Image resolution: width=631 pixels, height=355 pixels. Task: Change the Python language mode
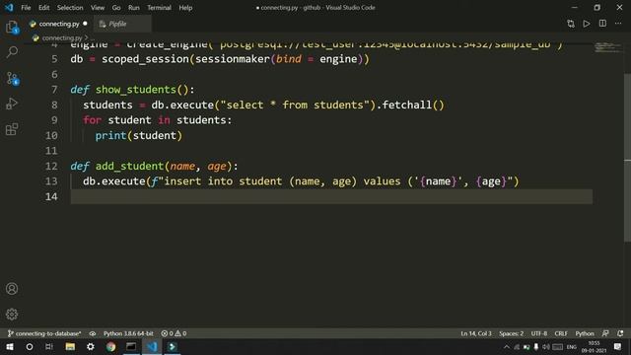click(x=585, y=333)
